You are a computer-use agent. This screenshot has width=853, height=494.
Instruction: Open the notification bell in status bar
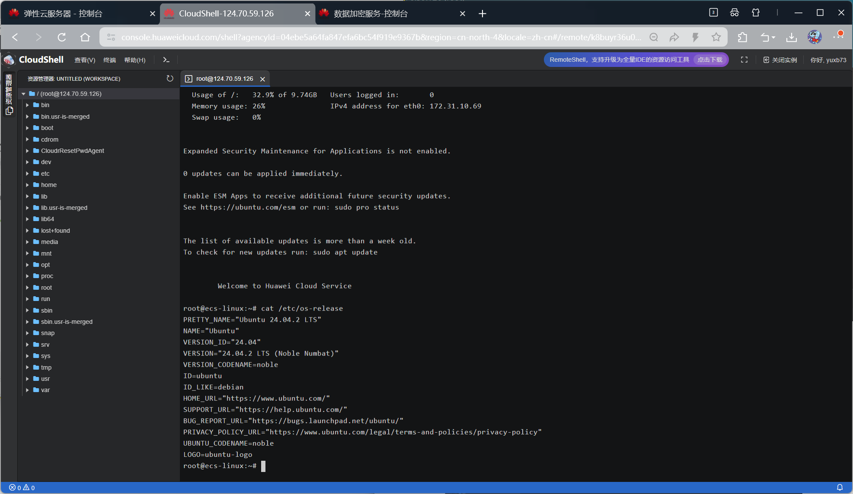coord(840,487)
